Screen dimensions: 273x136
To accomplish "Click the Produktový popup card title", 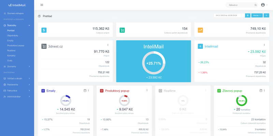I will [x=117, y=91].
